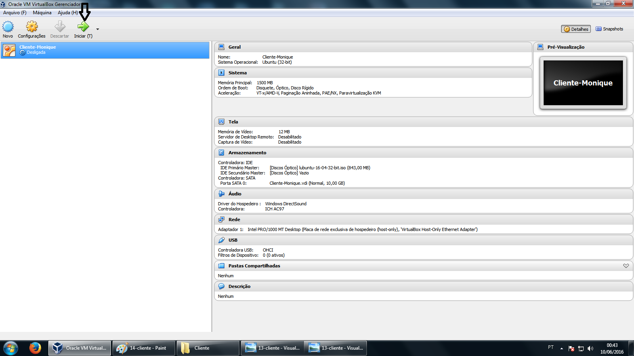Click the Pré-Visualização monitor icon
Viewport: 634px width, 356px height.
pos(540,47)
